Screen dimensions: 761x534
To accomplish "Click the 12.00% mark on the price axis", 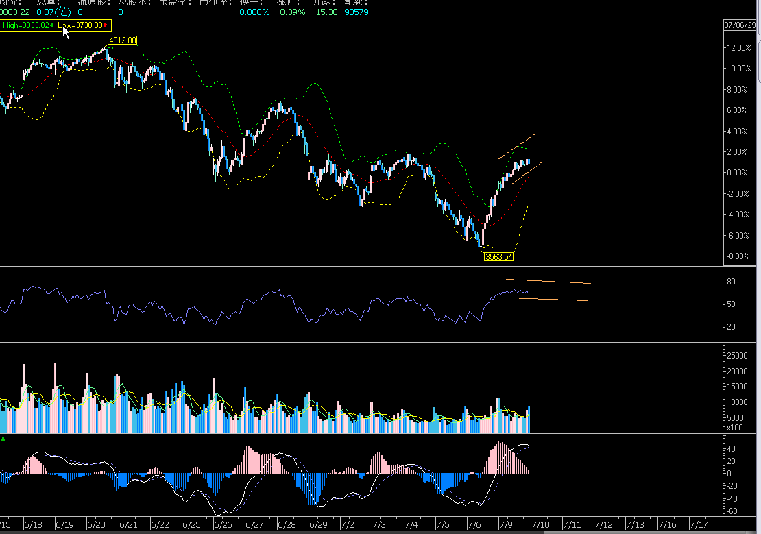I will (x=738, y=47).
